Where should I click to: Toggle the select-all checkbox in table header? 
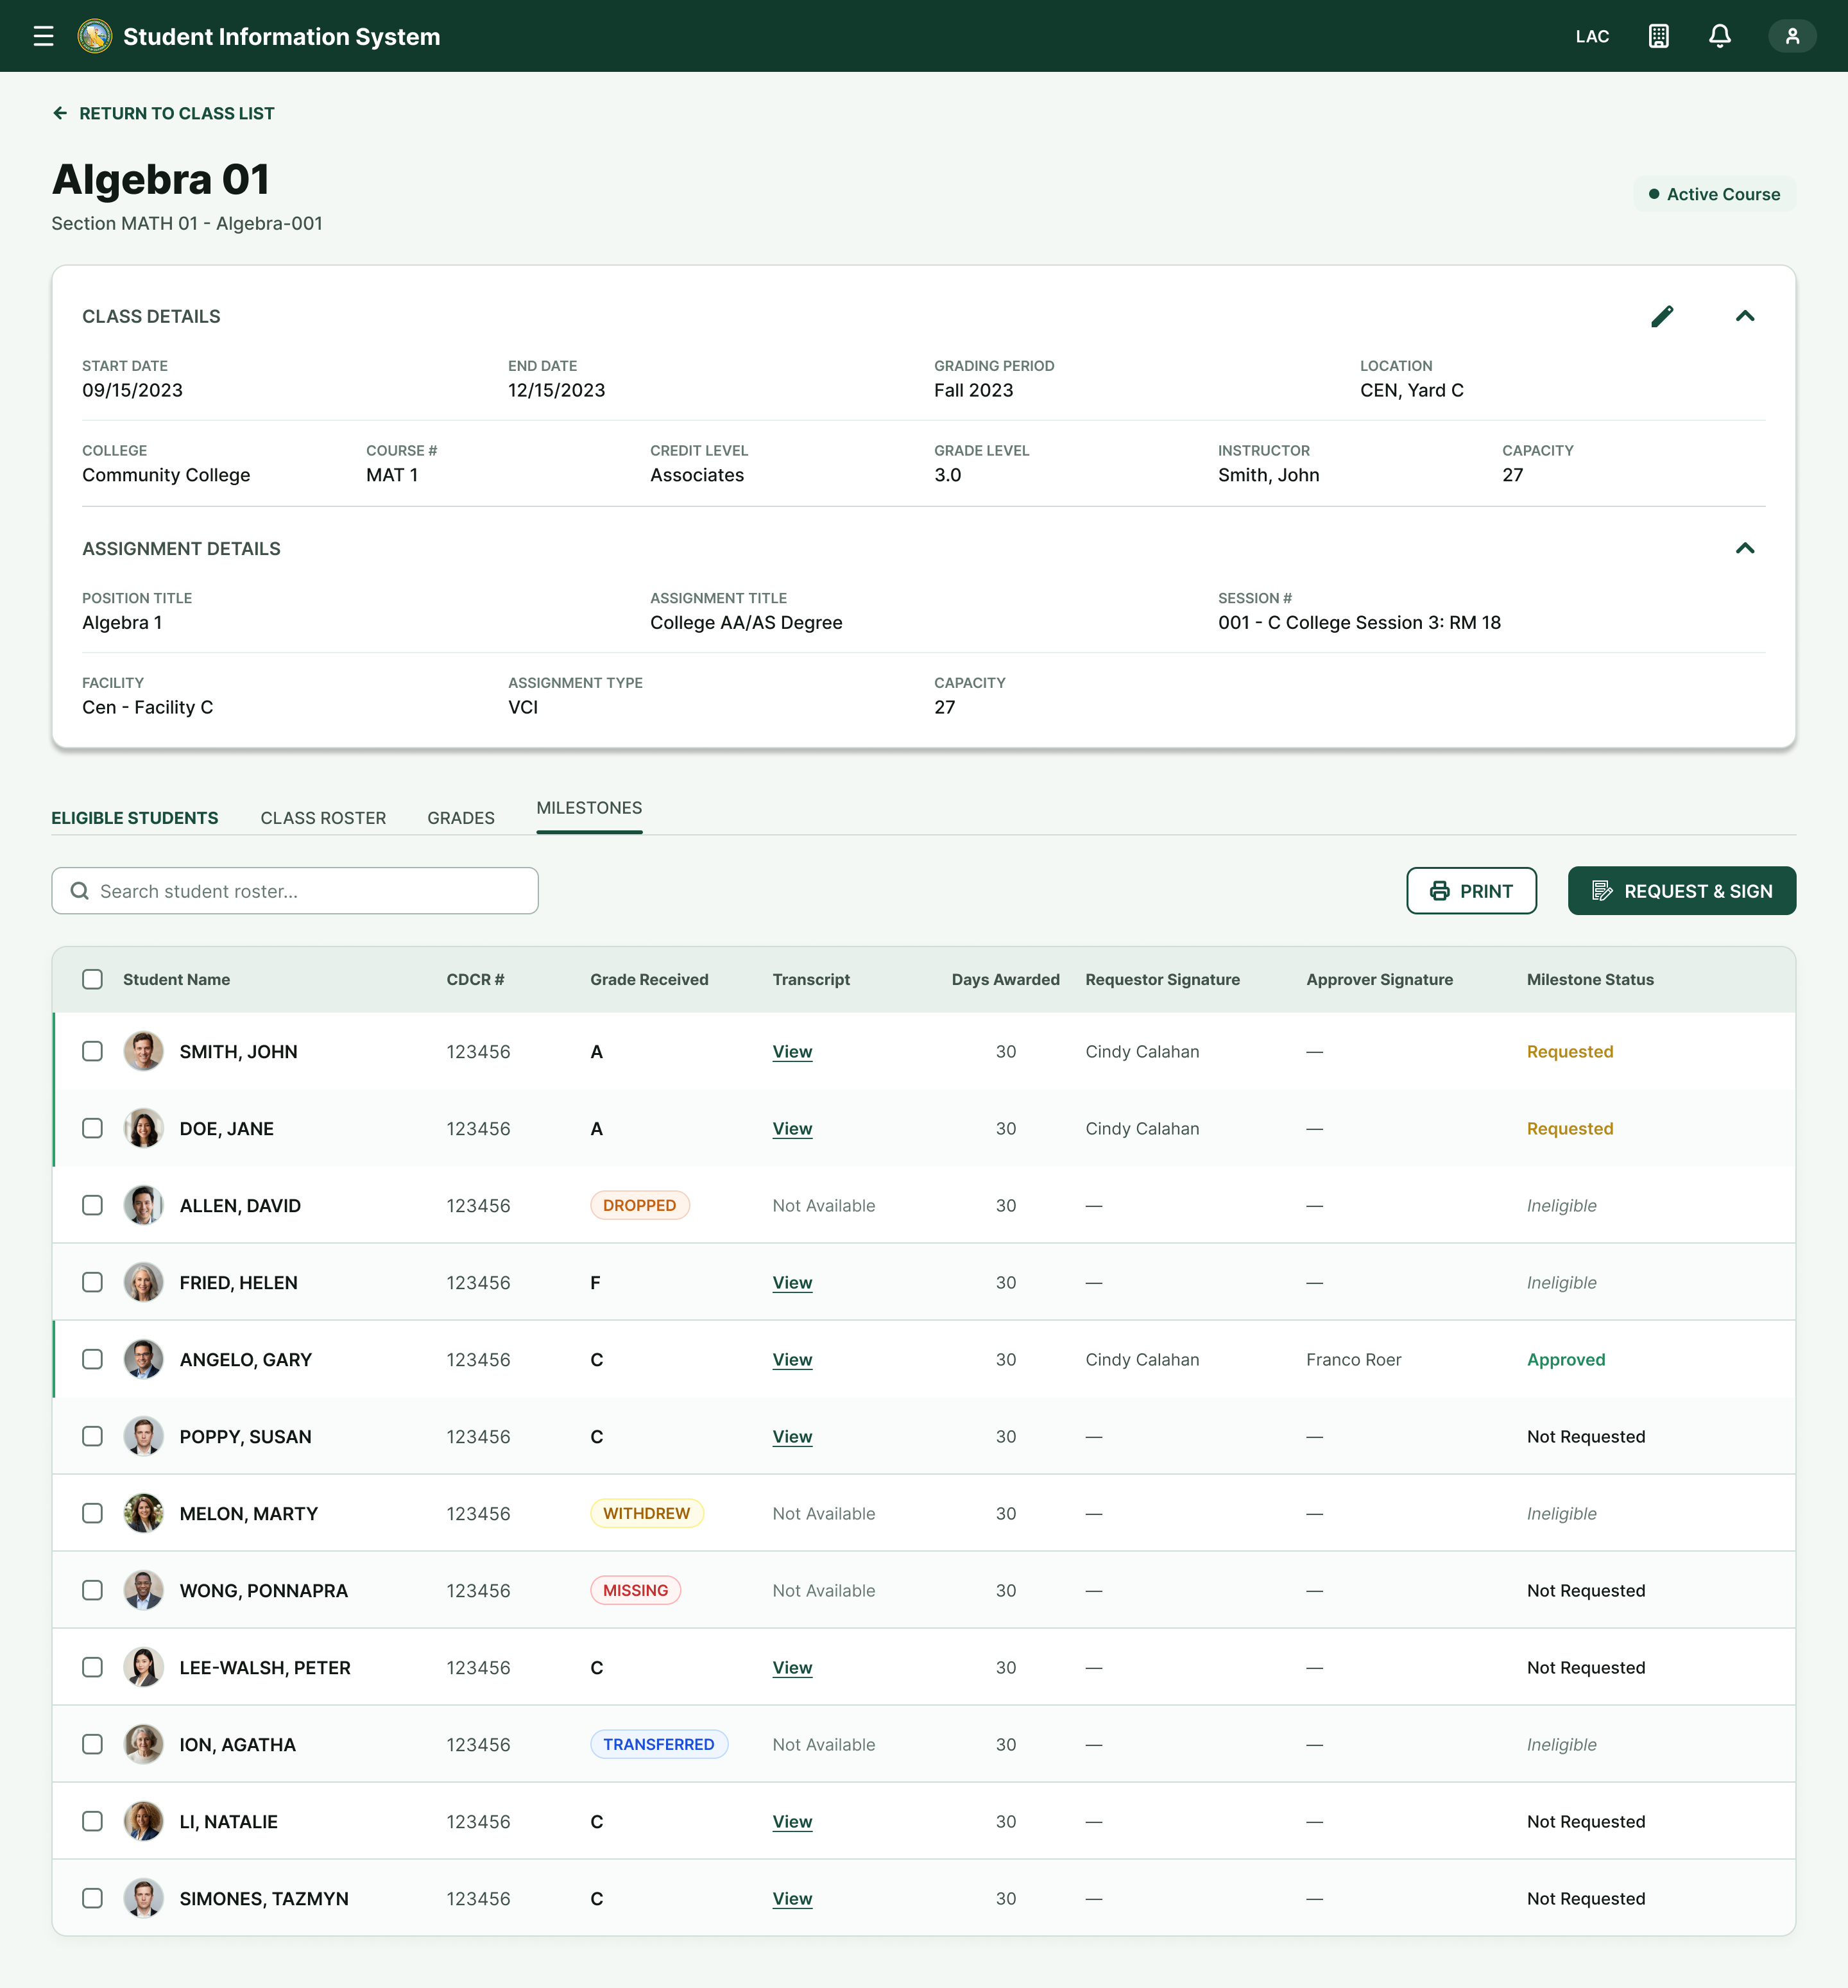click(92, 979)
